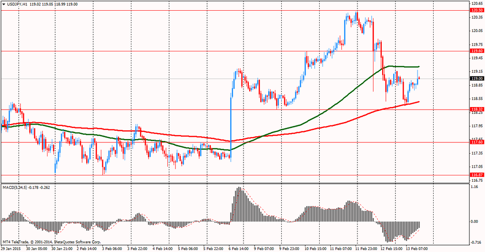This screenshot has width=485, height=252.
Task: Click the MACD(5,34,5) indicator label
Action: click(x=16, y=187)
